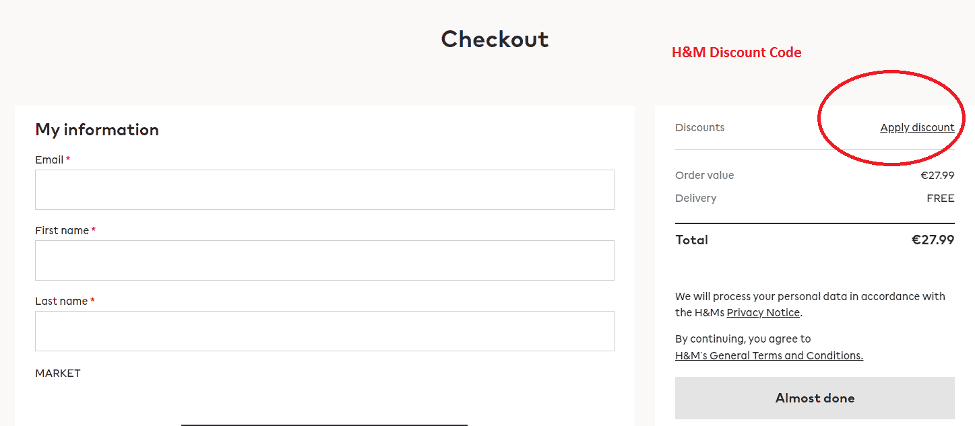Select the My information section heading

97,129
